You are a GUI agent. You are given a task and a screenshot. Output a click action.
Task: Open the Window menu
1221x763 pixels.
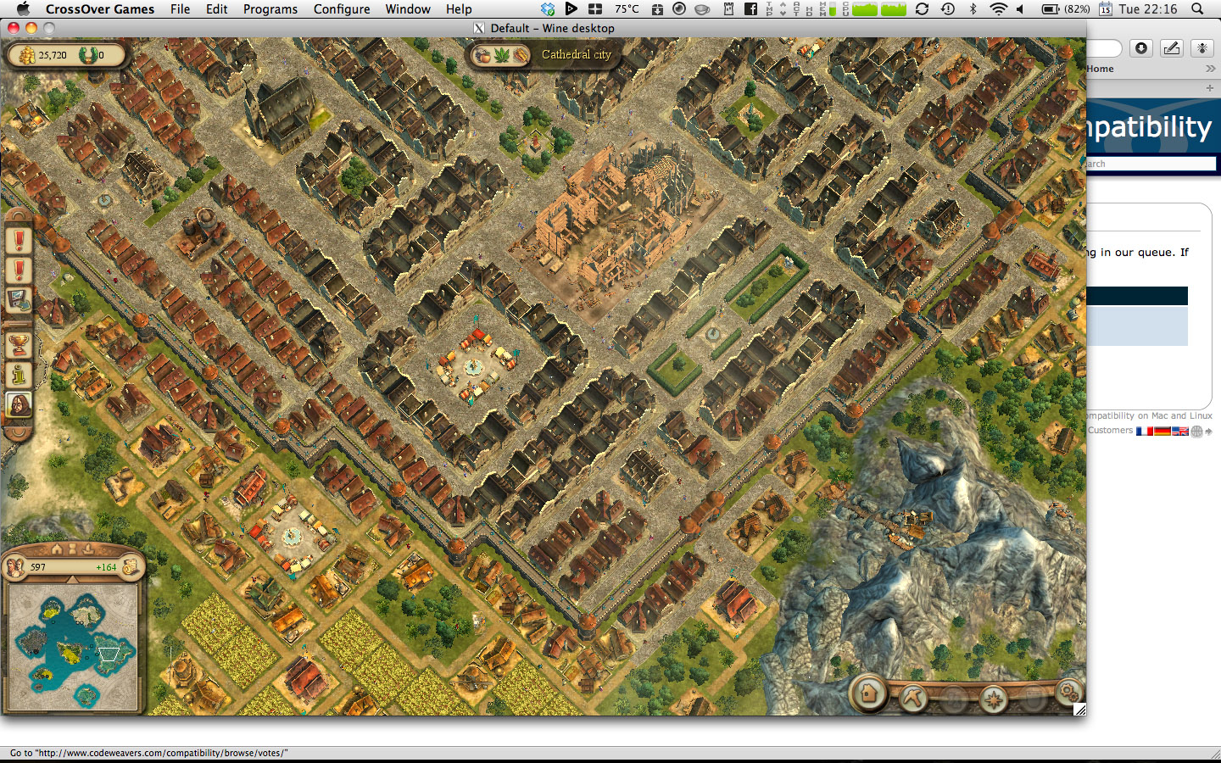(x=408, y=8)
